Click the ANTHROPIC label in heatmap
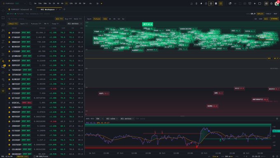The height and width of the screenshot is (158, 280). point(260,99)
